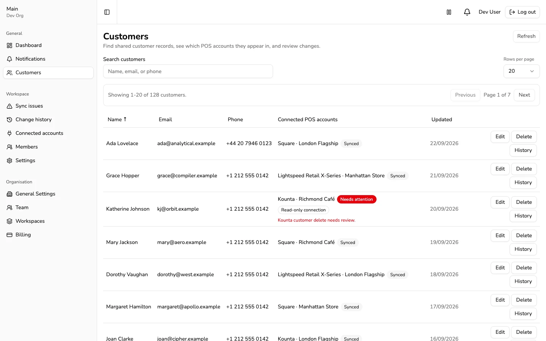Click the Dashboard grid icon
This screenshot has height=341, width=546.
[x=9, y=45]
